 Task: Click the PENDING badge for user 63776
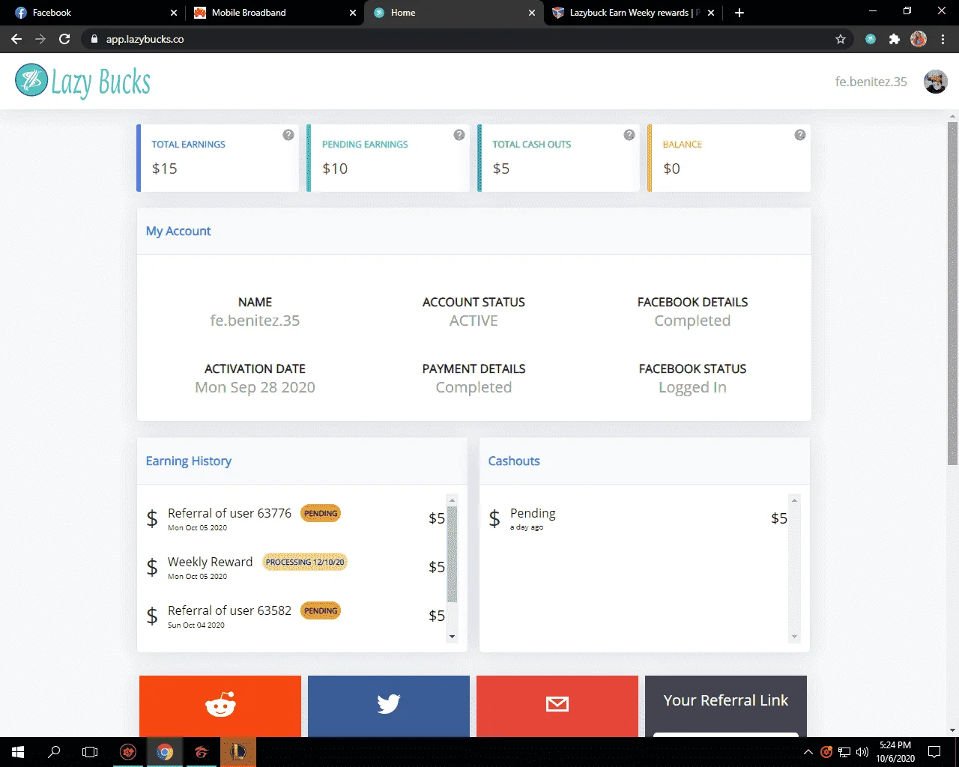321,514
